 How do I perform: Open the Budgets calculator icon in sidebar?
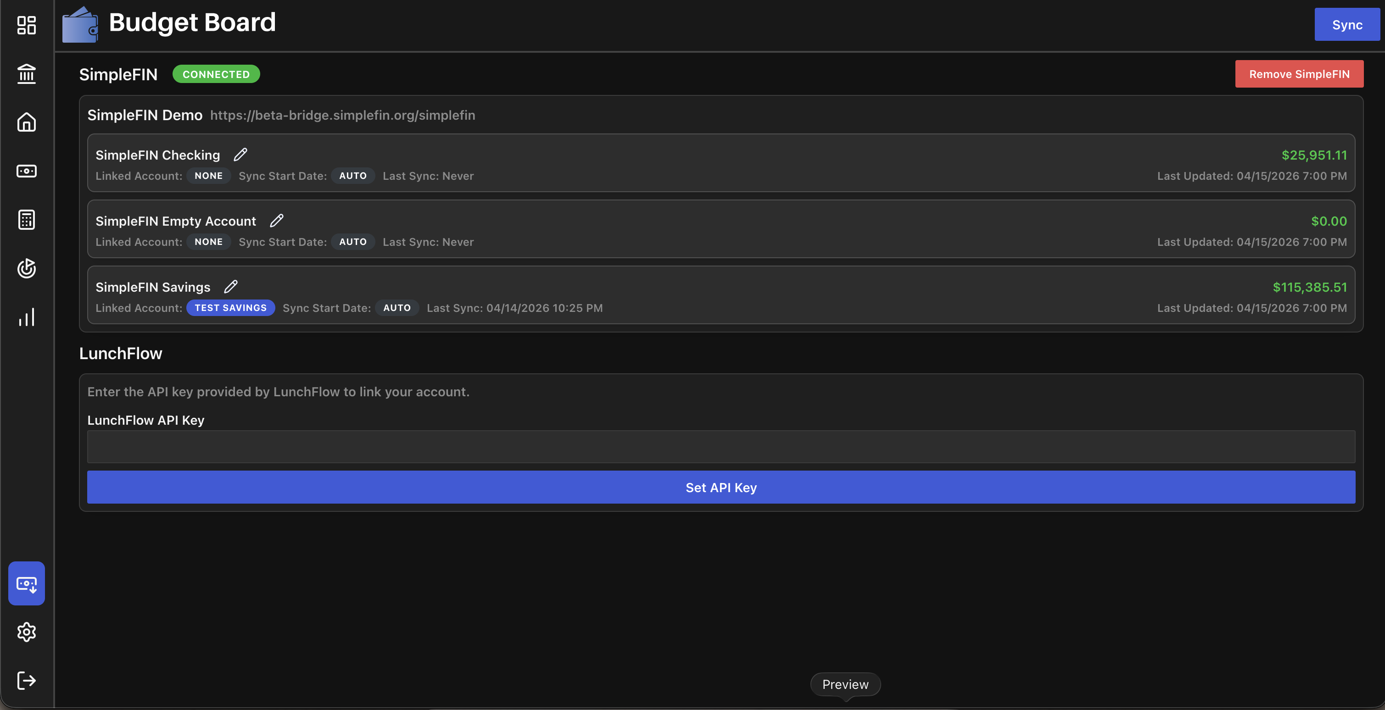pos(26,219)
